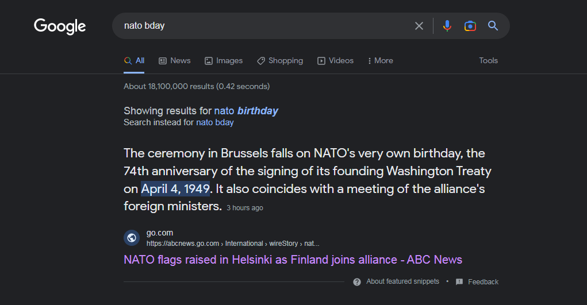Switch to the News tab
This screenshot has height=305, width=587.
[x=175, y=61]
